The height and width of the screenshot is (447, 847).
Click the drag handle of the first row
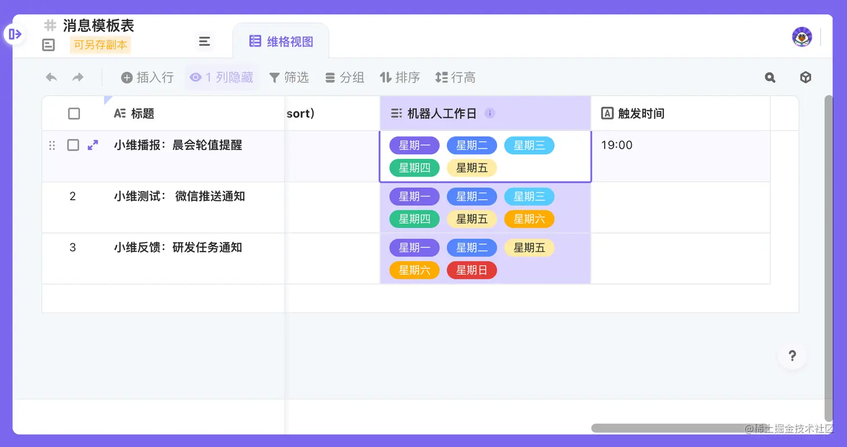click(52, 145)
